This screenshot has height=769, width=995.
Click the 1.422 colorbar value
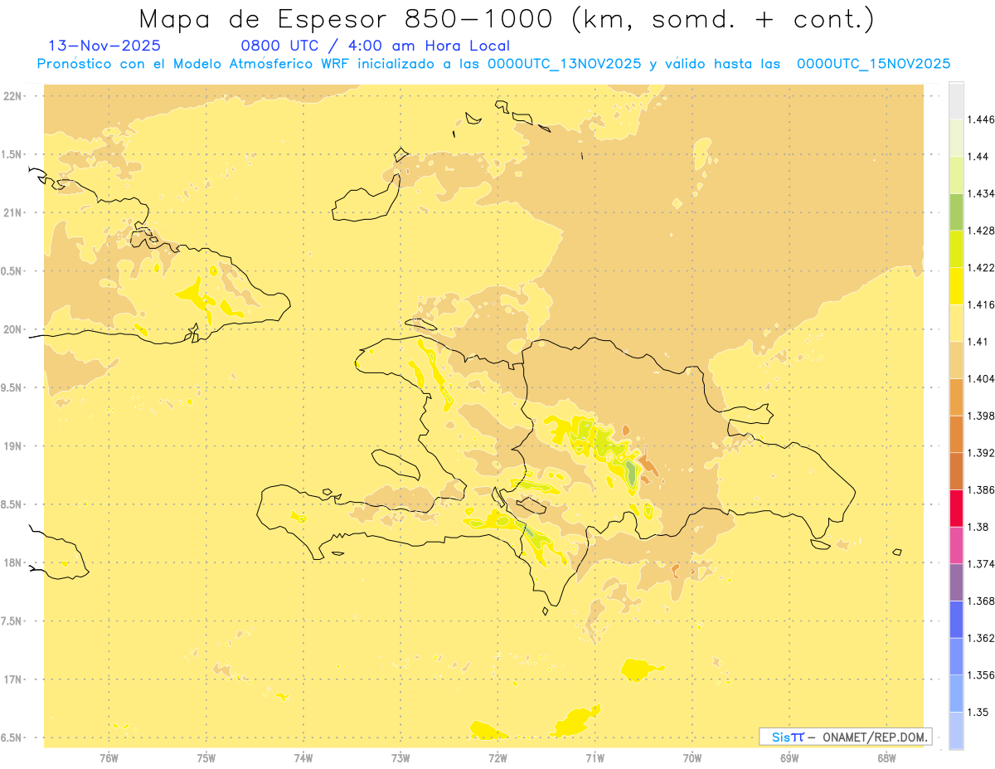click(x=981, y=267)
